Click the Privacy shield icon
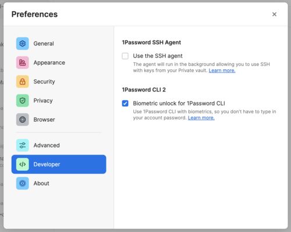 click(x=23, y=101)
